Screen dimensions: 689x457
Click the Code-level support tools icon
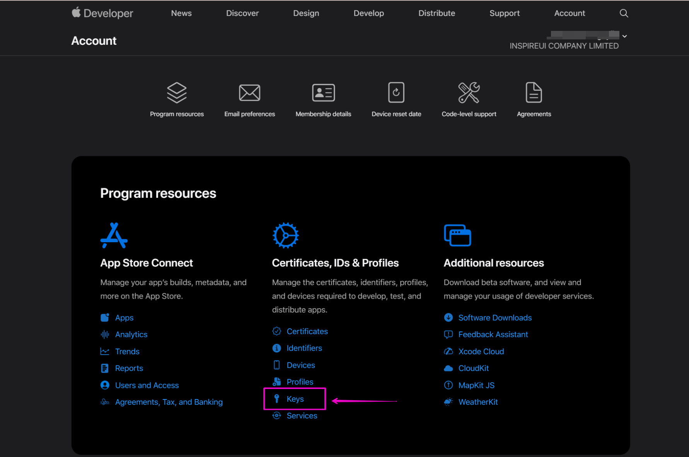[469, 93]
